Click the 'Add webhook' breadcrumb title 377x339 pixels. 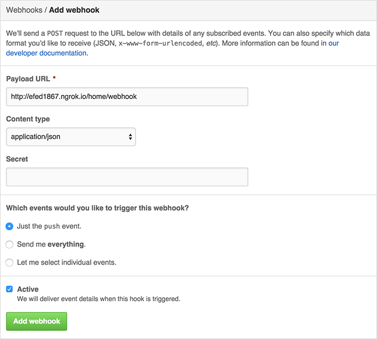point(75,10)
